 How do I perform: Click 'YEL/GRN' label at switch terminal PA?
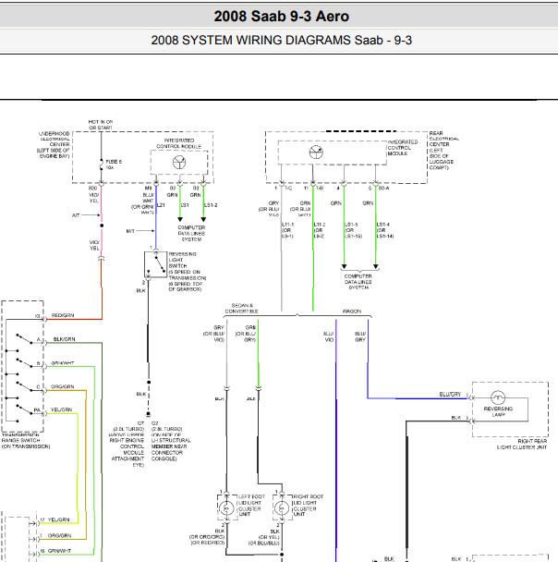tap(61, 409)
